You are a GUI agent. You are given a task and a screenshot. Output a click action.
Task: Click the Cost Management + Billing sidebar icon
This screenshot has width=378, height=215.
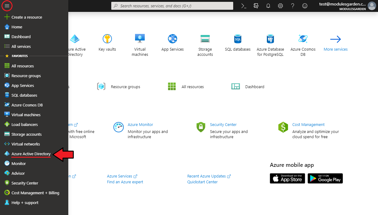7,193
